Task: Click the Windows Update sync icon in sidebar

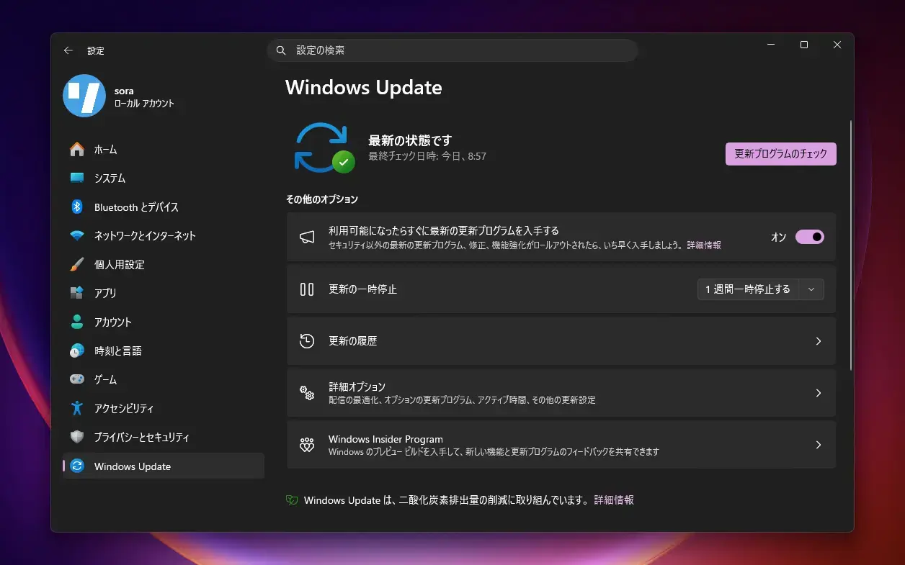Action: 77,466
